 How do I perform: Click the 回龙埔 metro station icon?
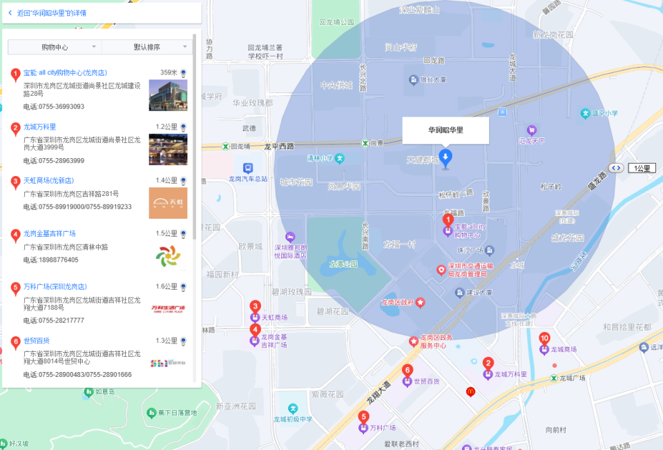click(x=224, y=146)
